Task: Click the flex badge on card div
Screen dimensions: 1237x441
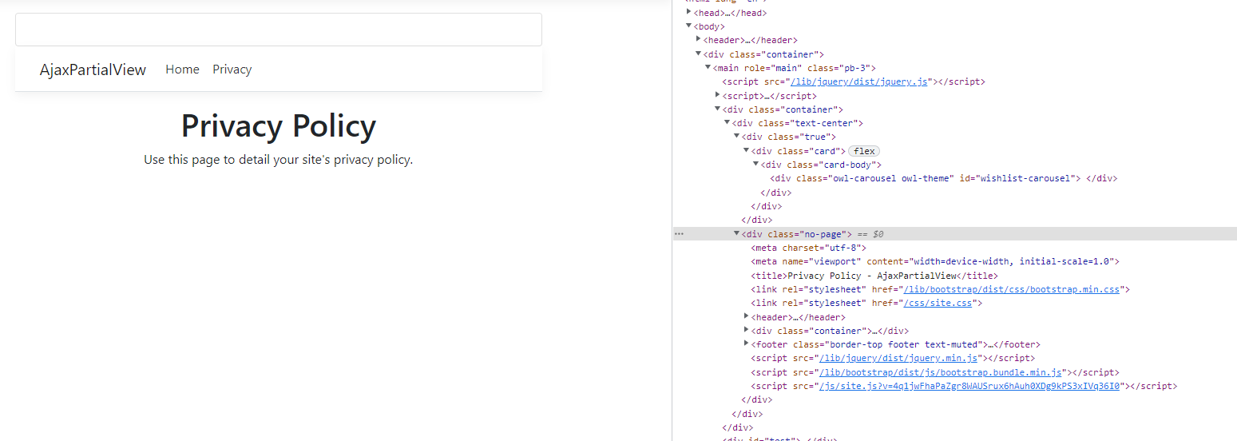Action: [x=864, y=151]
